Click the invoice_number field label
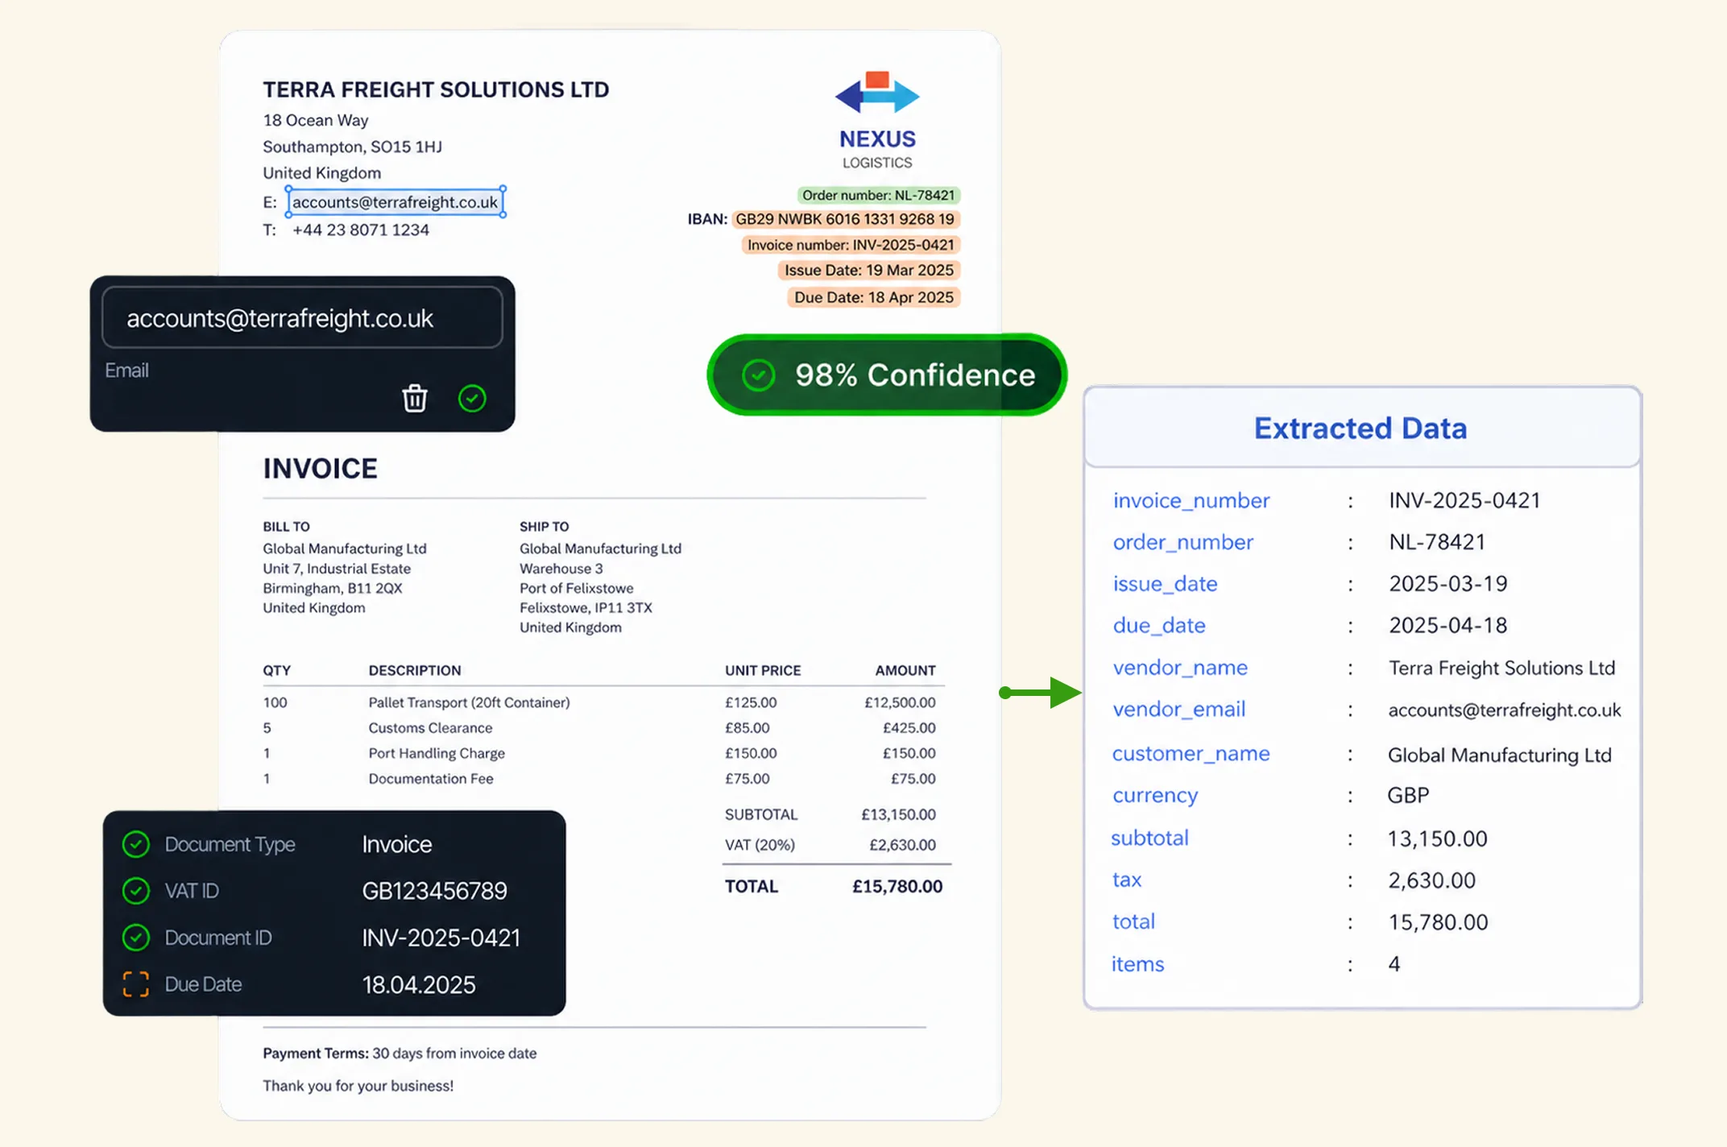The image size is (1727, 1147). [1191, 501]
